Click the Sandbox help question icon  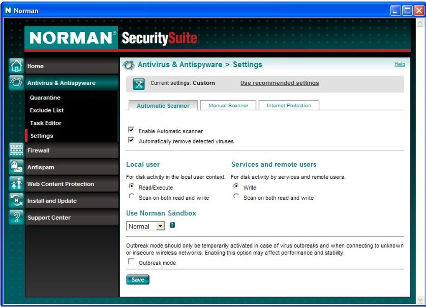[172, 225]
